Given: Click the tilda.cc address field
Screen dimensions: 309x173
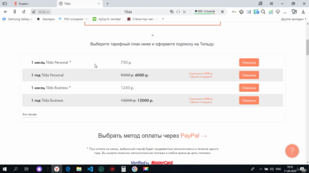Looking at the screenshot, I should tap(44, 12).
